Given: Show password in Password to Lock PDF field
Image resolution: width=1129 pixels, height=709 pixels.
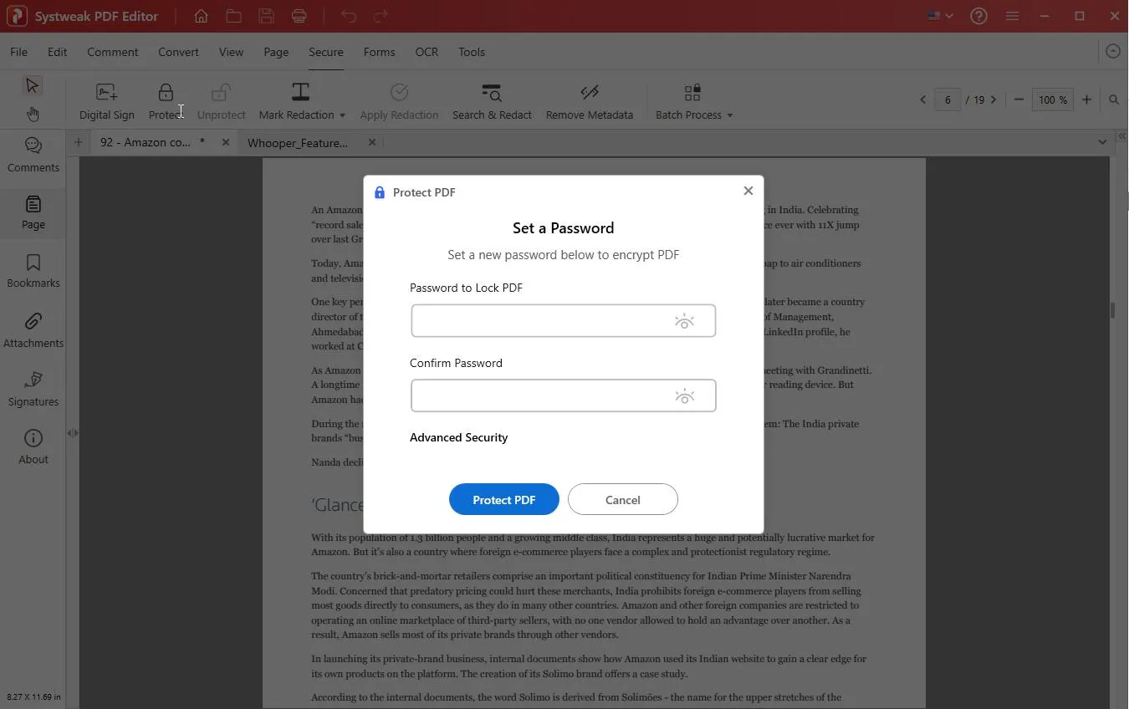Looking at the screenshot, I should click(x=684, y=321).
